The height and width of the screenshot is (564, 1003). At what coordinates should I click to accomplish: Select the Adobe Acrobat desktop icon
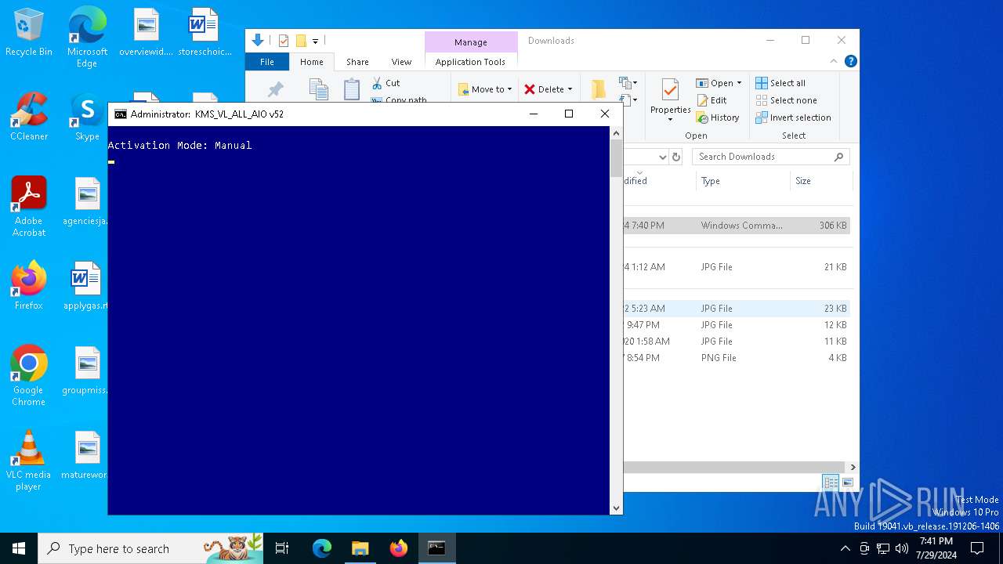(x=29, y=207)
